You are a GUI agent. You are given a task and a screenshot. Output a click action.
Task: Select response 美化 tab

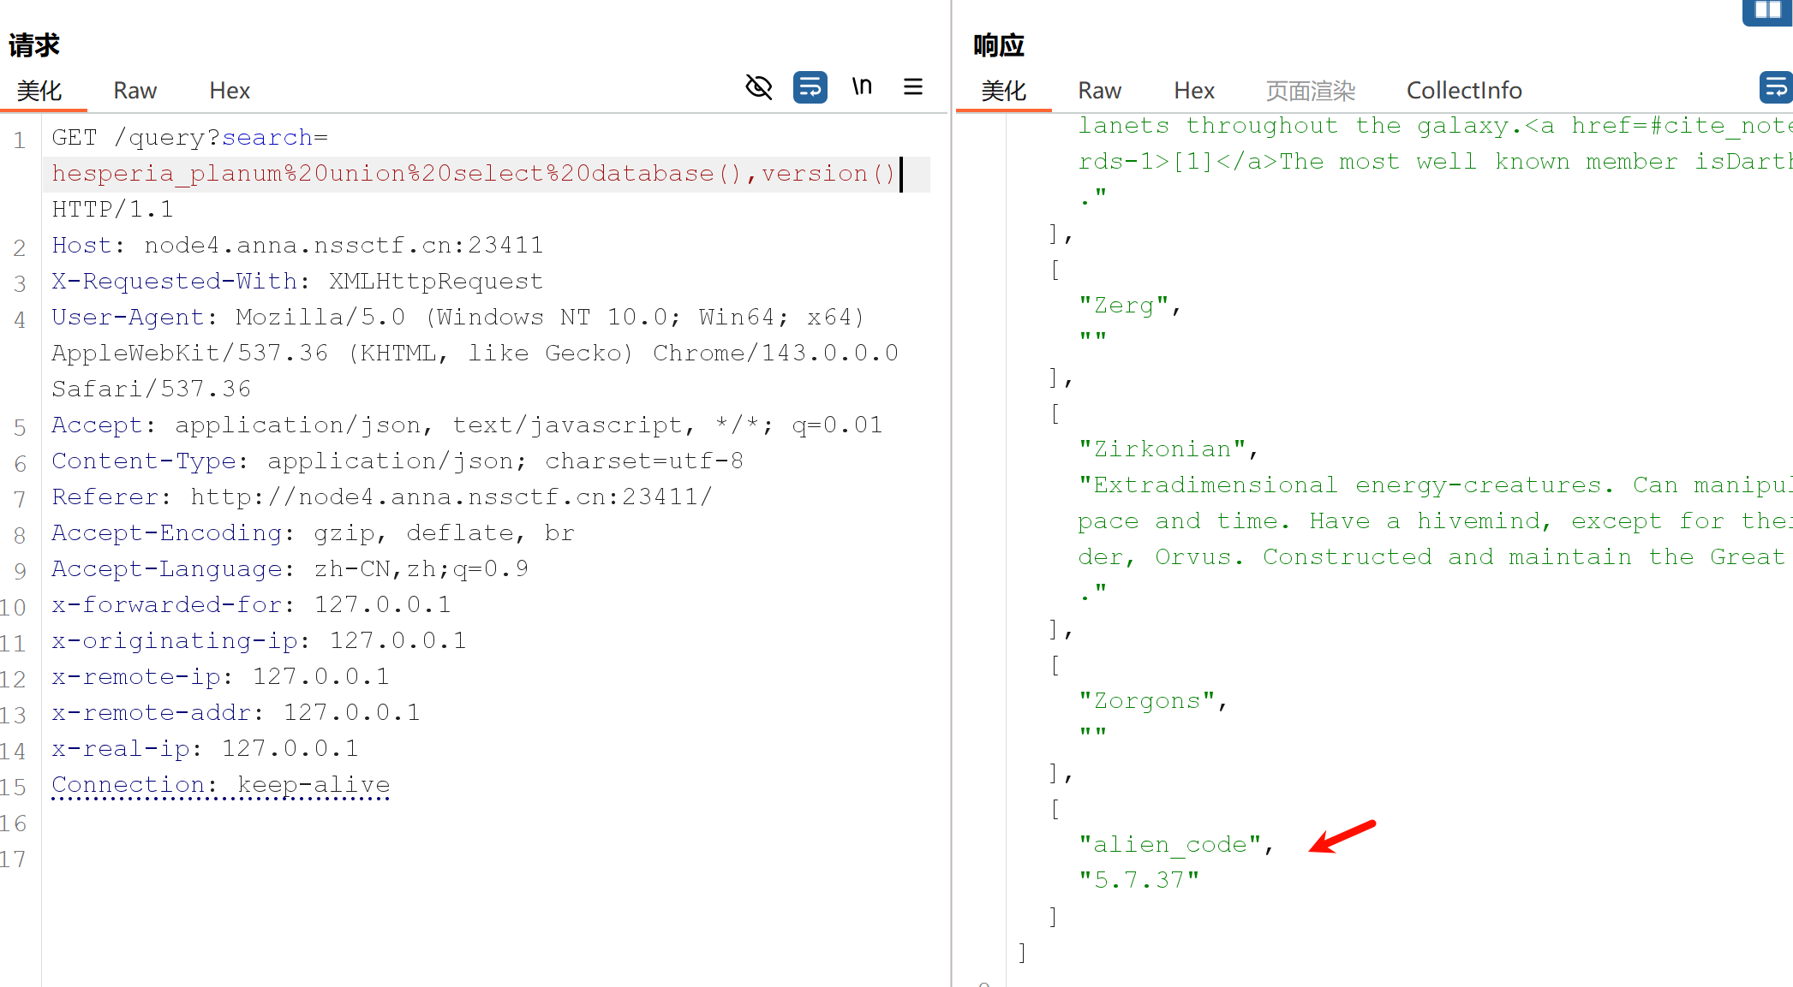[x=1003, y=91]
